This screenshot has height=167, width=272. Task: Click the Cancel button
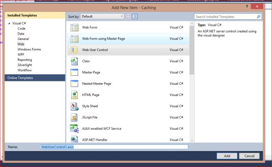point(249,156)
